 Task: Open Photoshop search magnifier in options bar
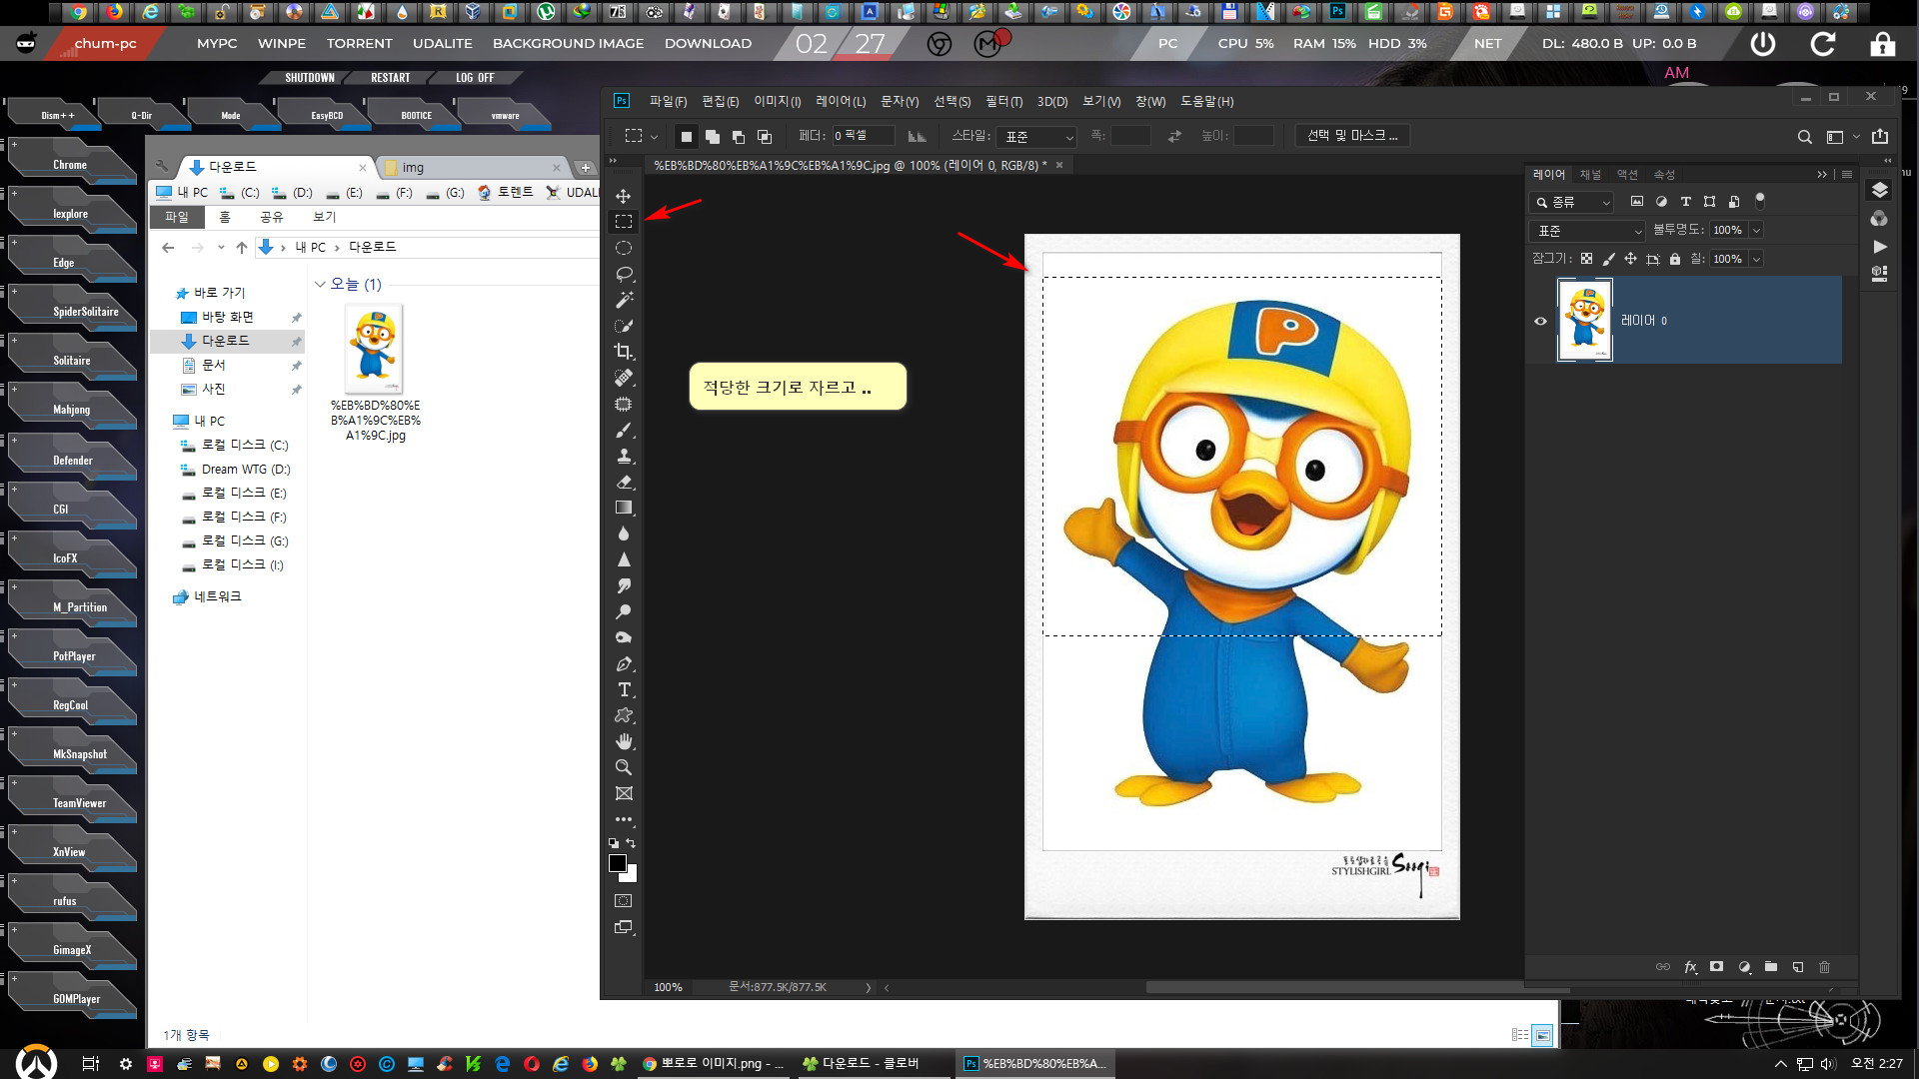[1804, 137]
